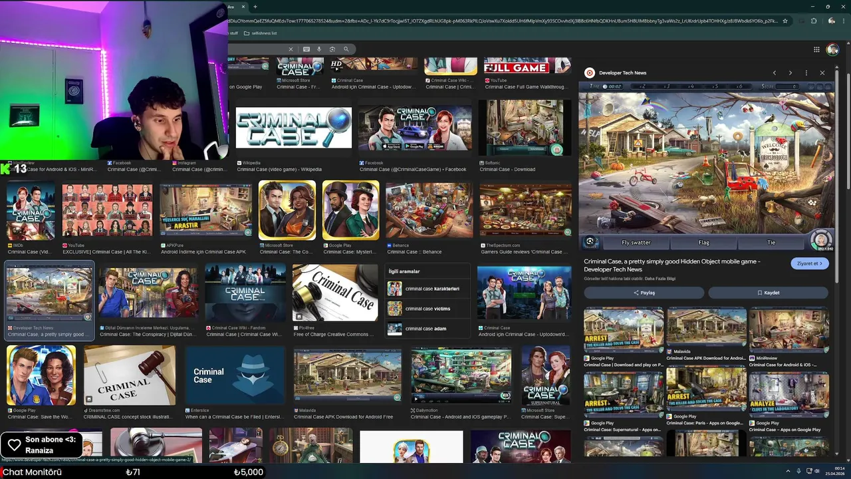Viewport: 851px width, 479px height.
Task: Open the Criminal Case: The Conspiracy image
Action: [x=148, y=292]
